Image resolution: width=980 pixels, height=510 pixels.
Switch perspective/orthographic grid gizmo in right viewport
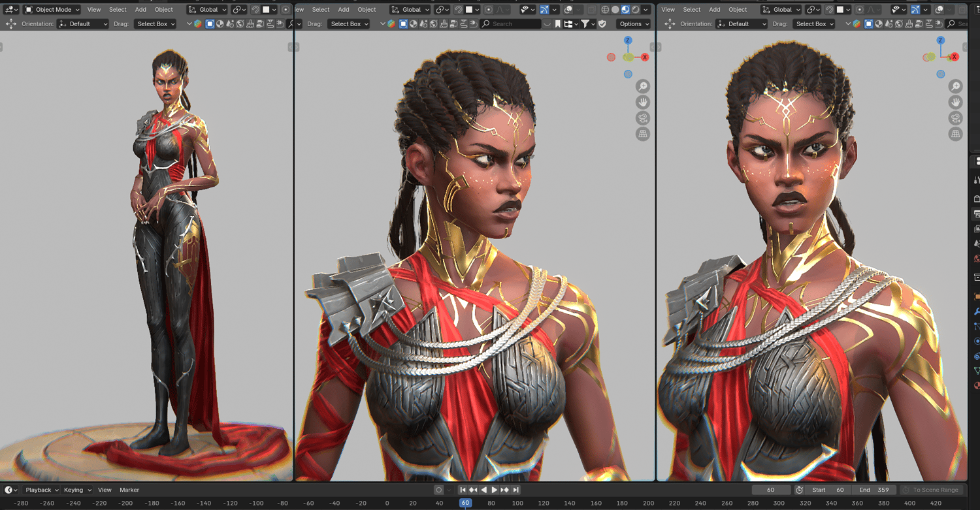point(956,134)
